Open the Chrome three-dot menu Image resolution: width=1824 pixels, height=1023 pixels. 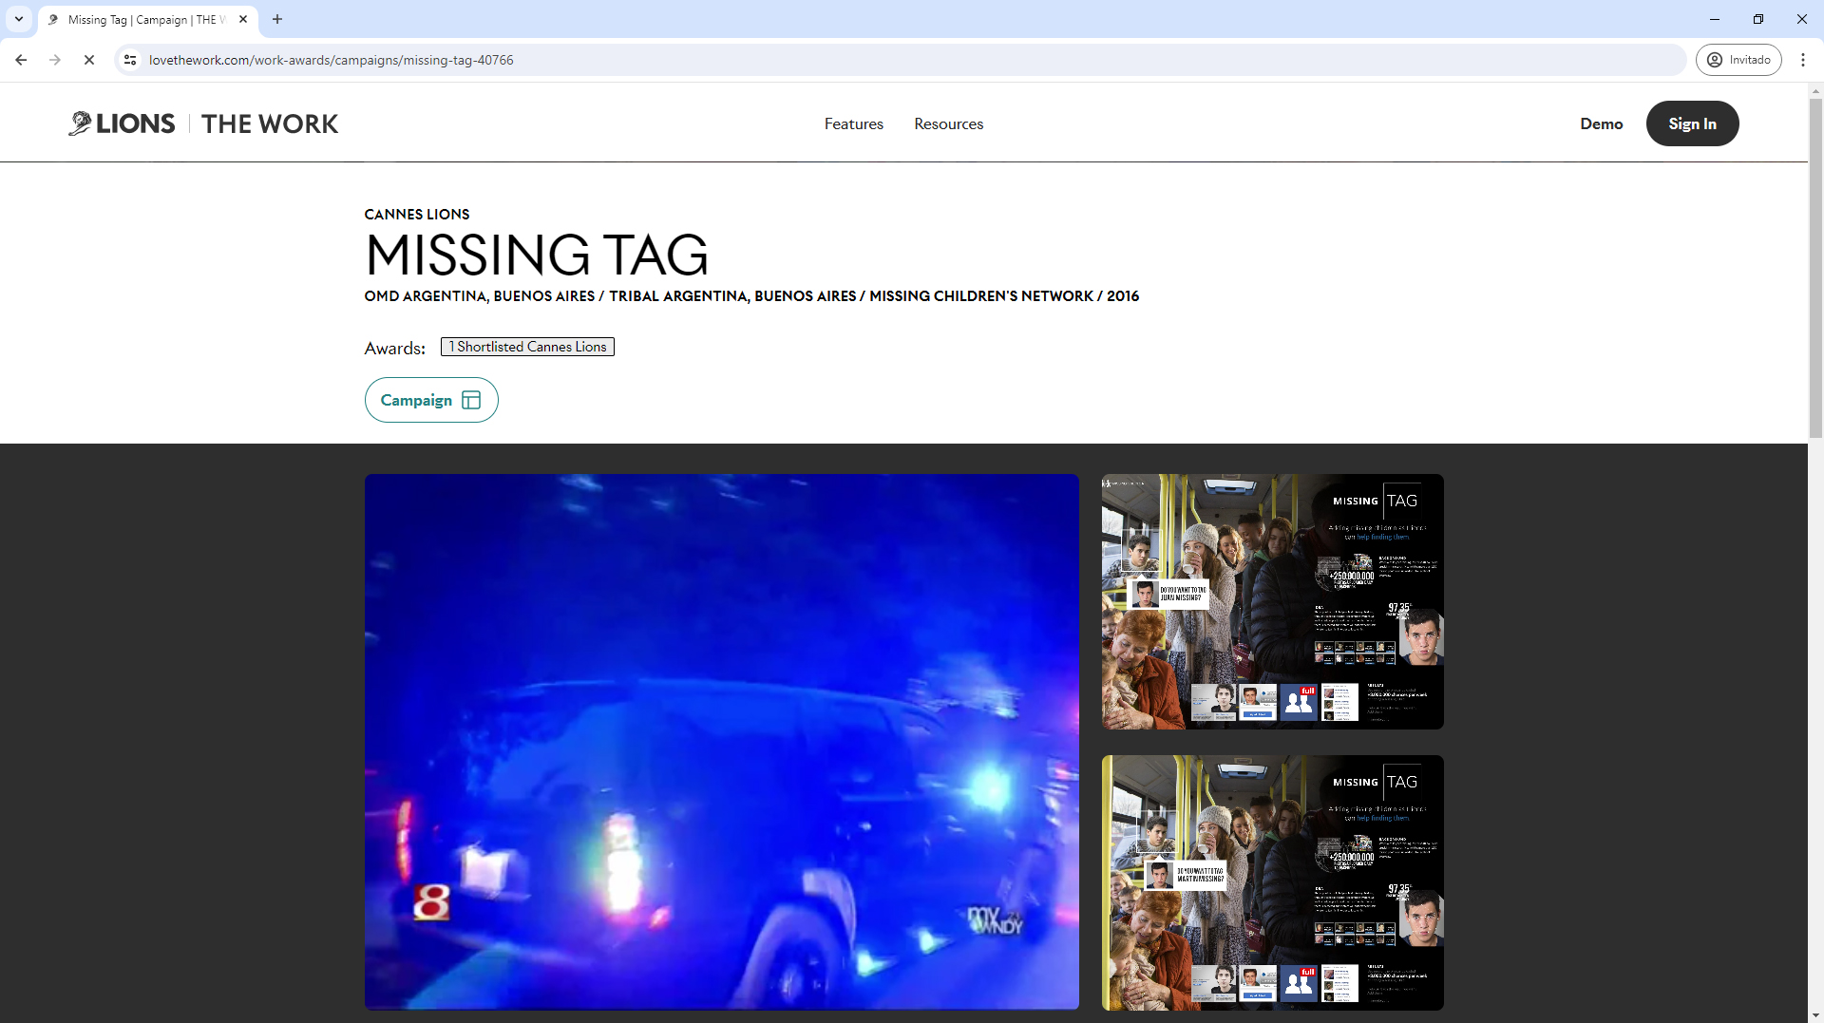pos(1803,59)
